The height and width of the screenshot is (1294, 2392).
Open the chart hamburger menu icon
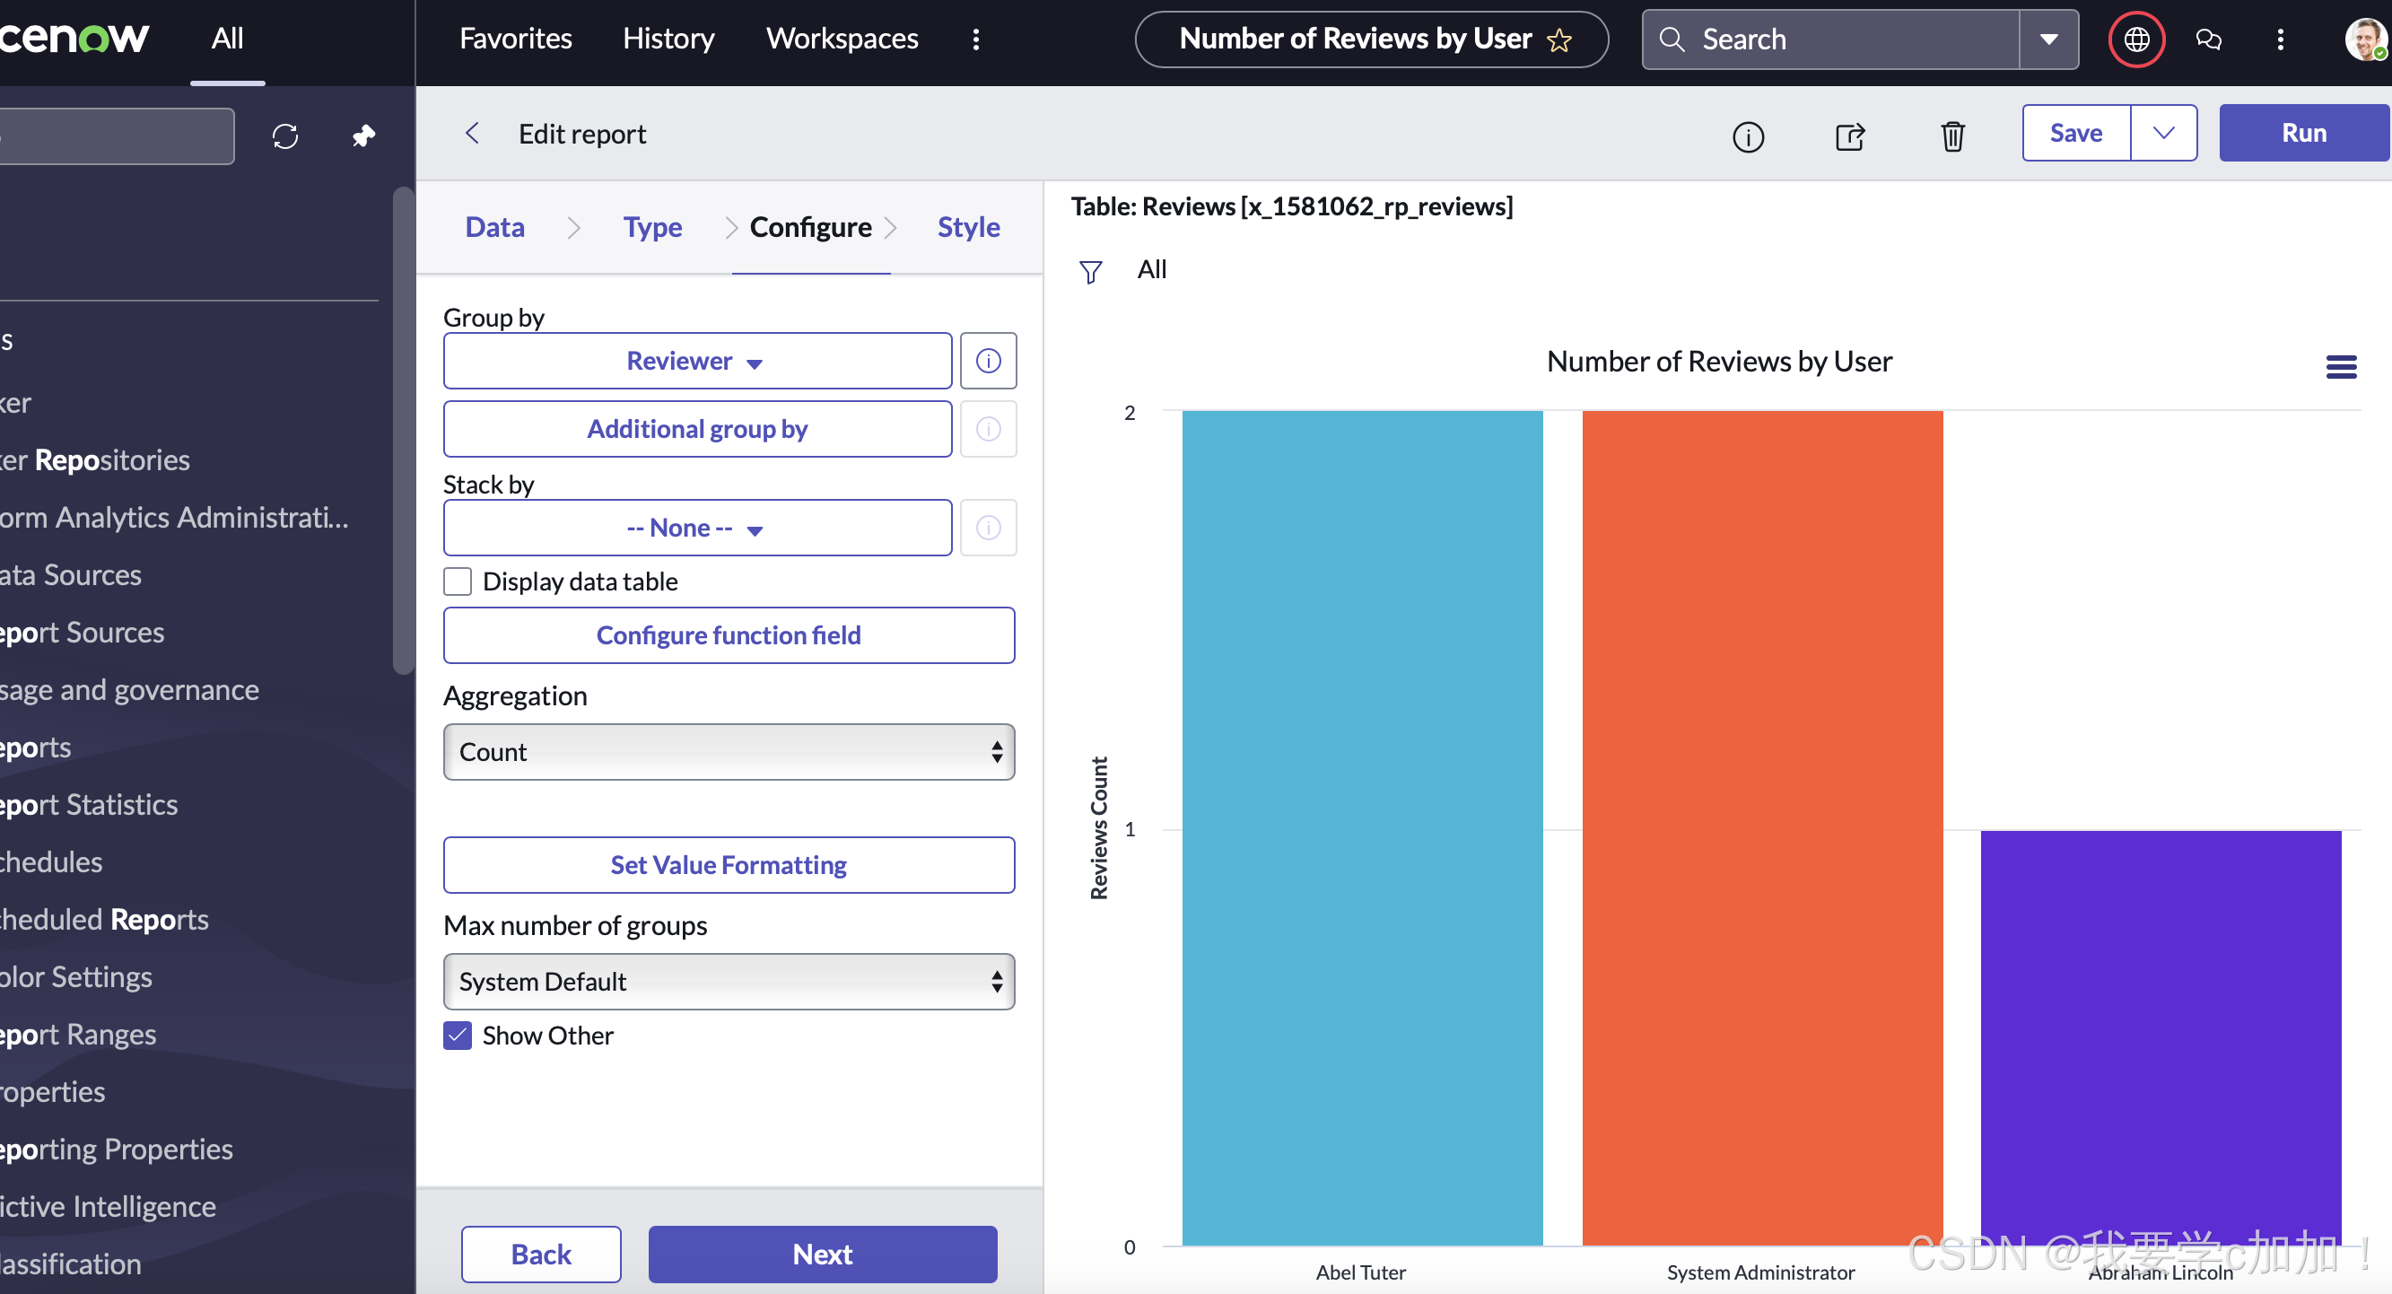[2340, 367]
